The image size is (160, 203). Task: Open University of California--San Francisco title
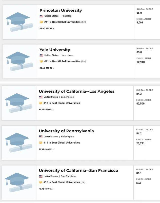pyautogui.click(x=78, y=171)
